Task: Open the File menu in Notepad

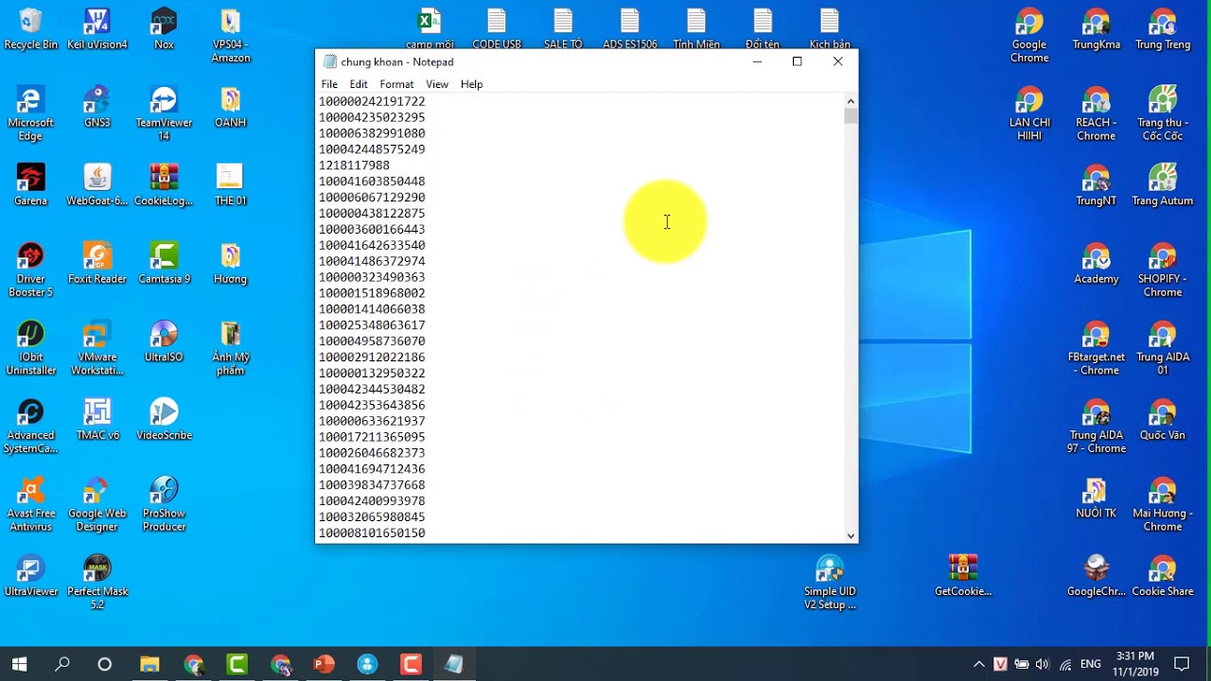Action: point(329,84)
